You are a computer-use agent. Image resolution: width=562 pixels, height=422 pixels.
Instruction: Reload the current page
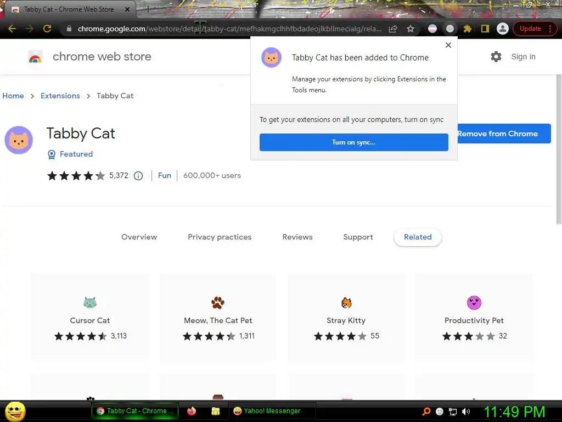47,29
